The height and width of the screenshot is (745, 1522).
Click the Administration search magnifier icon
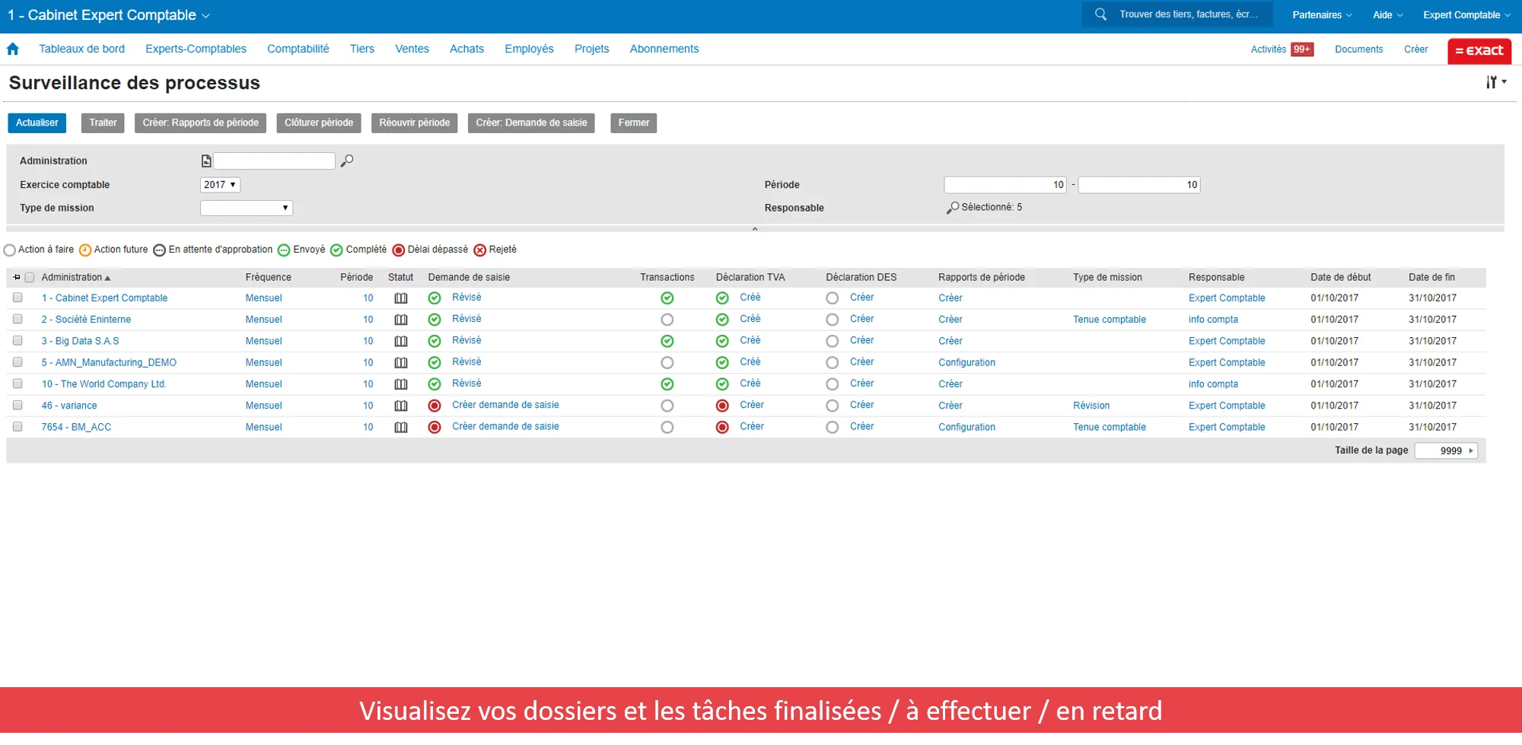pos(347,161)
